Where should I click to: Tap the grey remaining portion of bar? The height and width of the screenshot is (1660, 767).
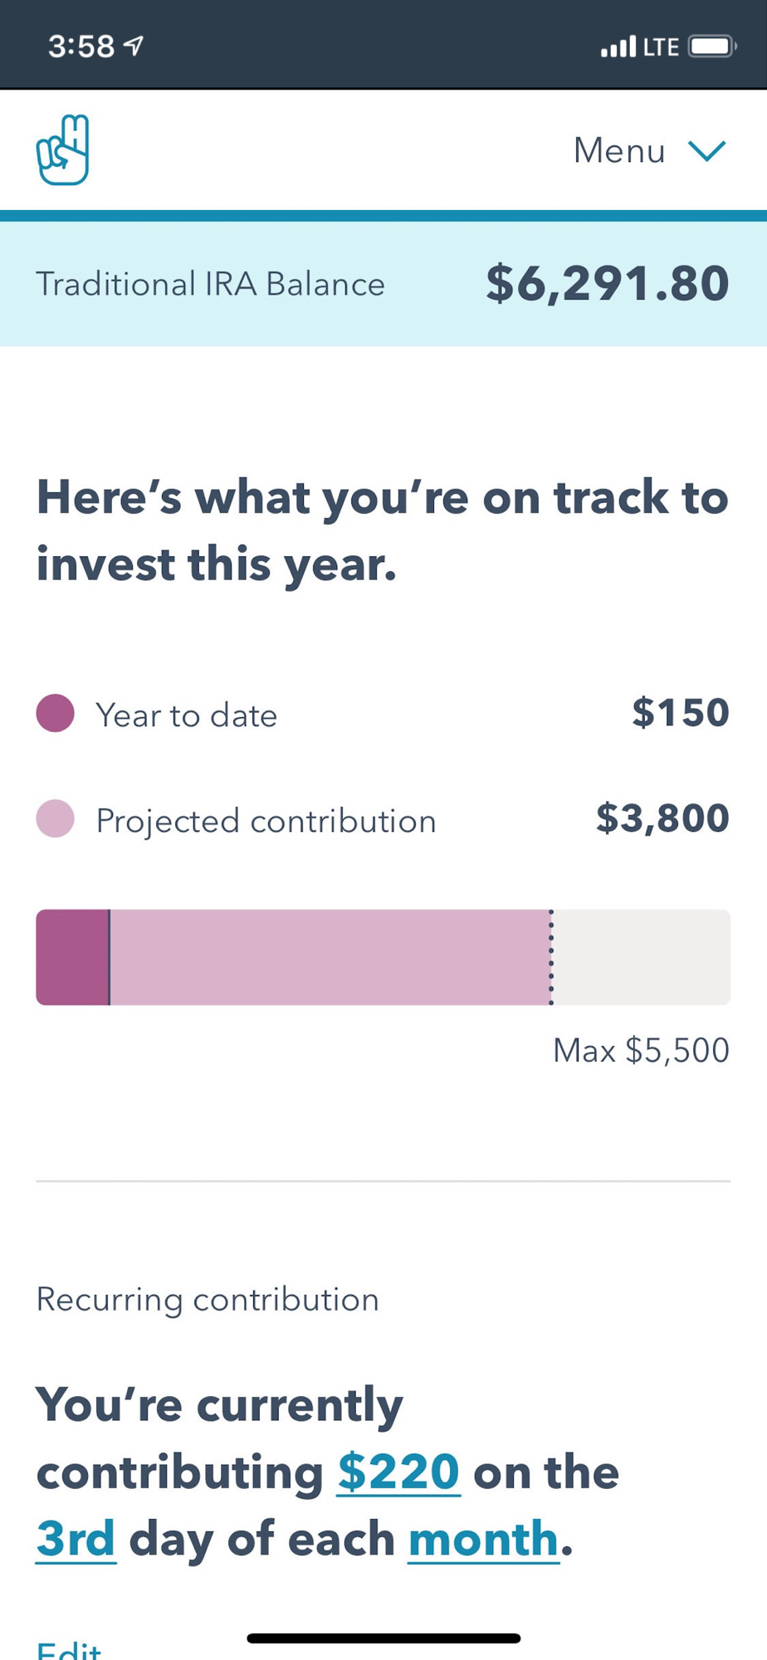(642, 957)
